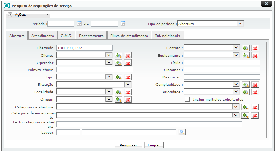Clear the Categoria de abertura selection
276x153 pixels.
(x=255, y=107)
